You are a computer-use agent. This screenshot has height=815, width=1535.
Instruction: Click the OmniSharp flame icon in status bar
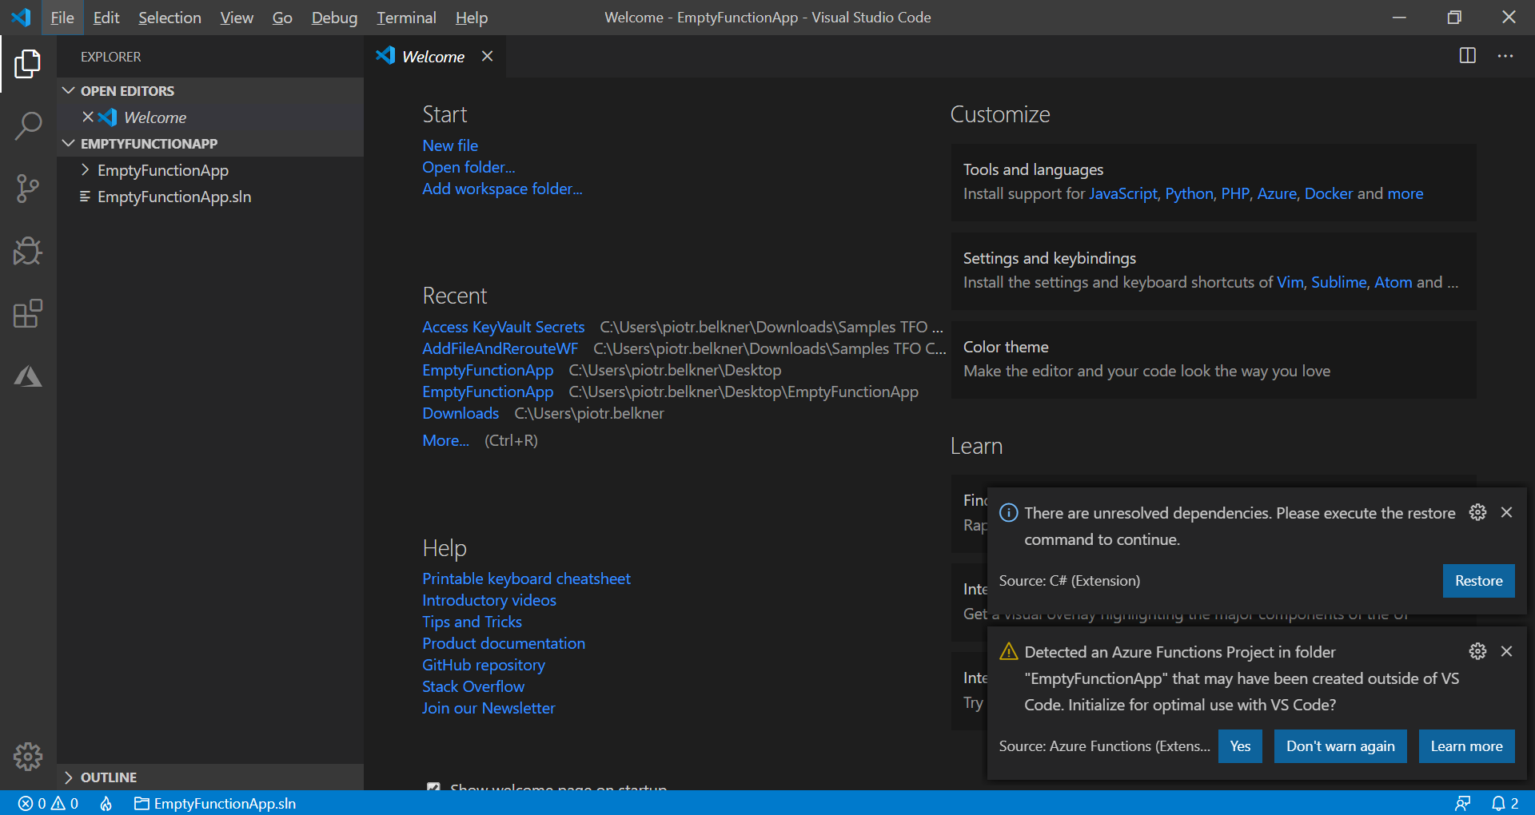click(x=106, y=804)
